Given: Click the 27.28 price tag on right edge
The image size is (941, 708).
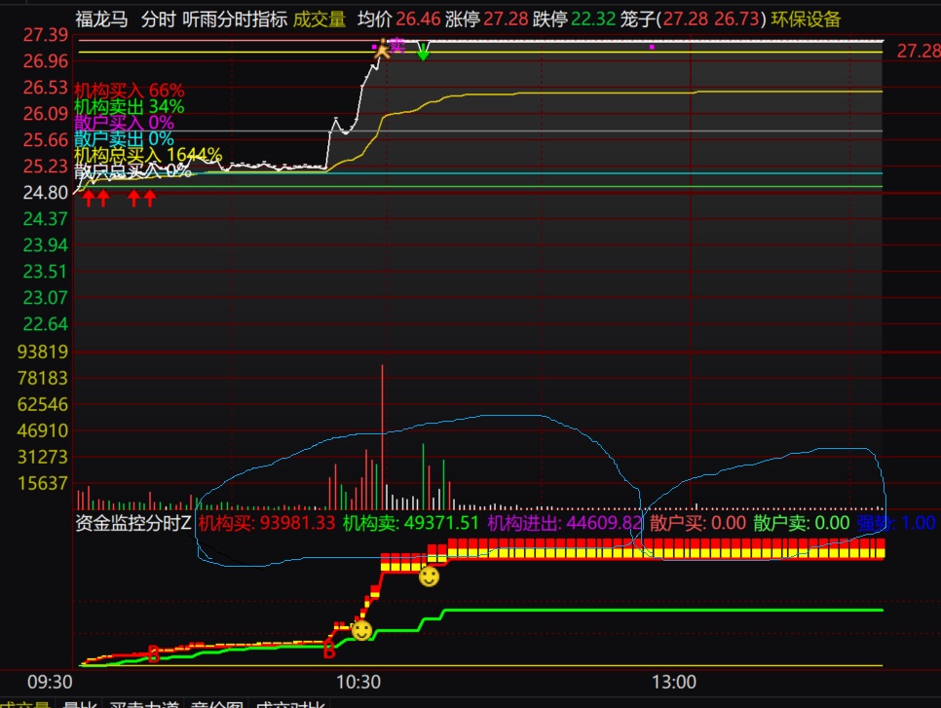Looking at the screenshot, I should click(917, 50).
